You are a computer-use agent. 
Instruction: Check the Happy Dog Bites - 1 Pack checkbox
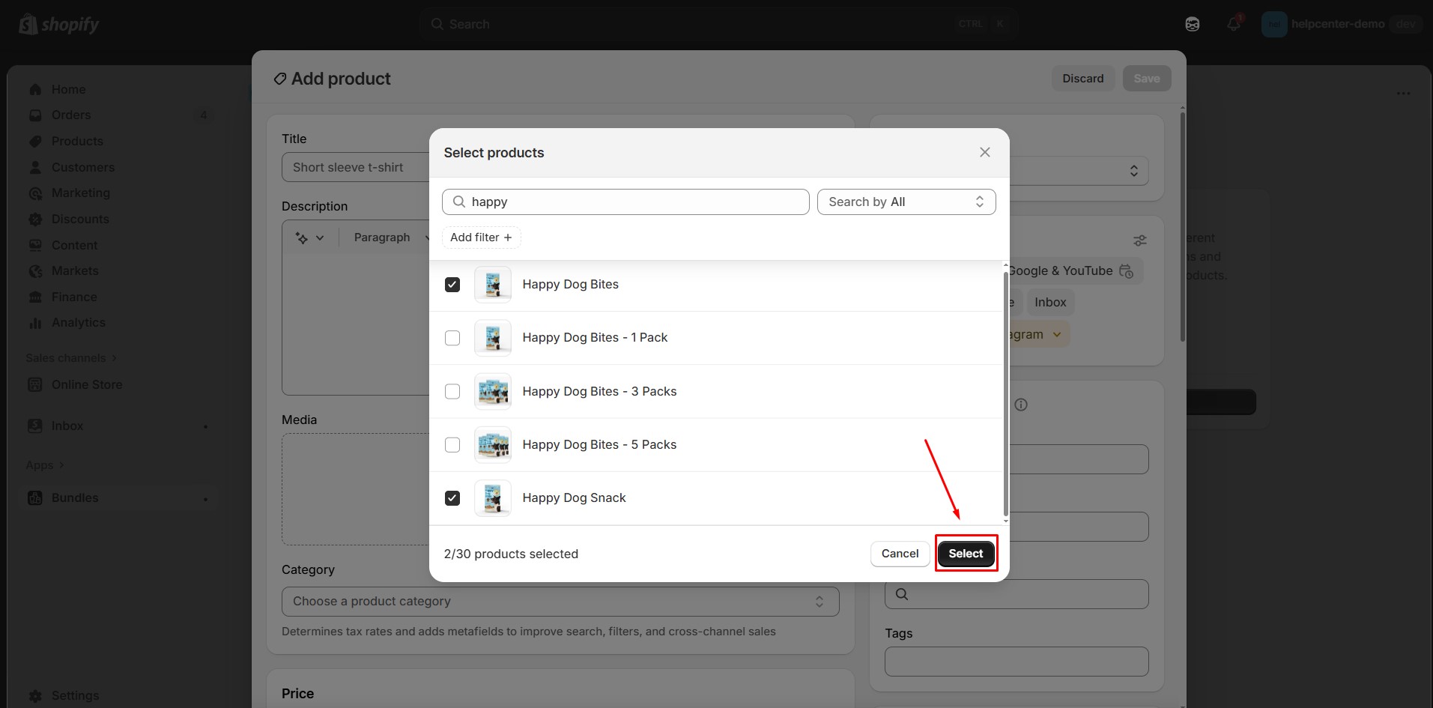pos(452,338)
